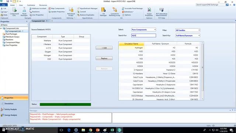Open Hypotheticals Manager
Viewport: 236px width, 133px height.
[87, 8]
